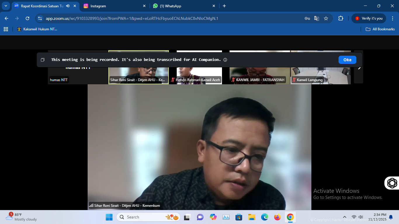Reload the Zoom meeting page
399x224 pixels.
[27, 18]
